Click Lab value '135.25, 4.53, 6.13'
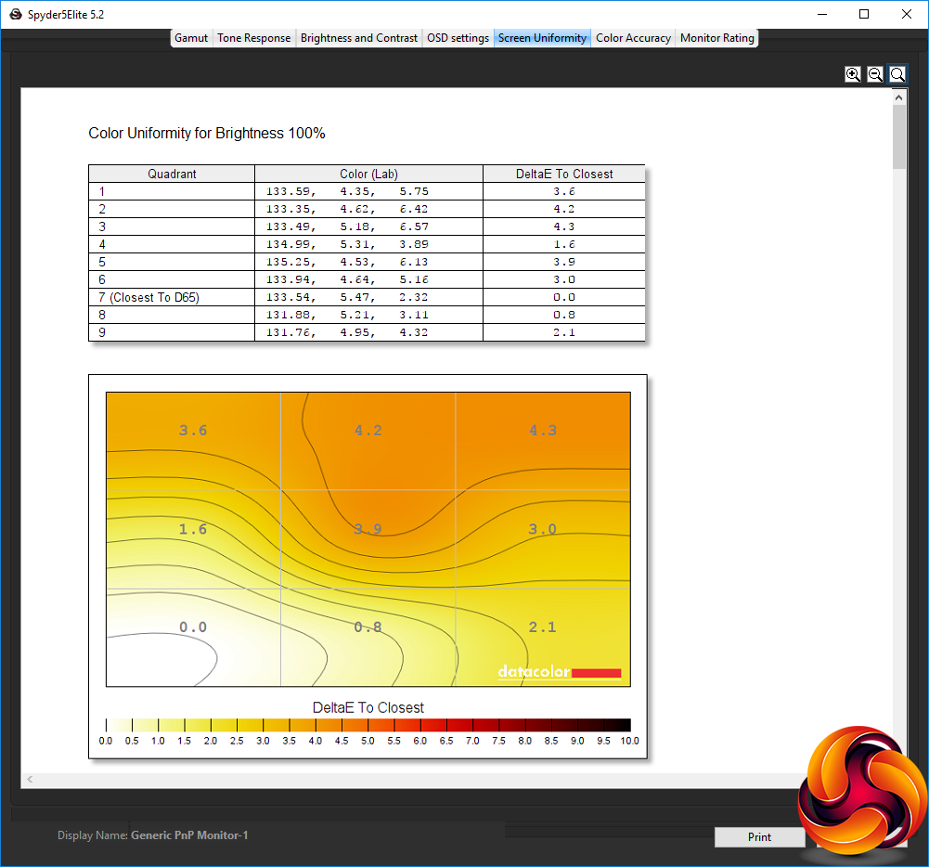Viewport: 929px width, 867px height. click(x=347, y=262)
